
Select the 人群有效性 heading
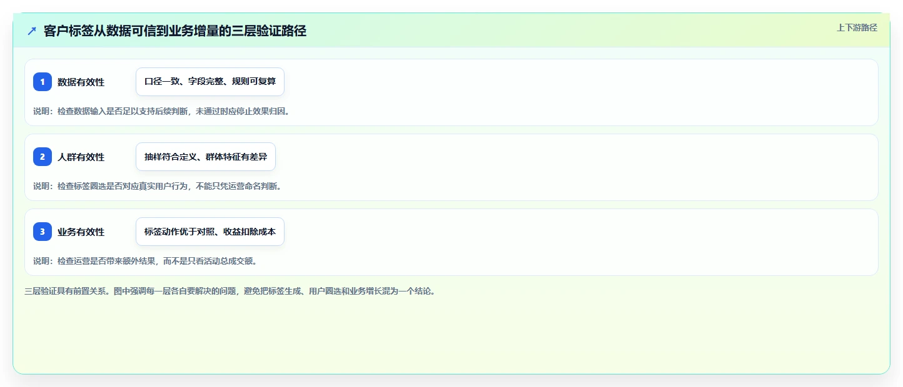click(x=81, y=157)
